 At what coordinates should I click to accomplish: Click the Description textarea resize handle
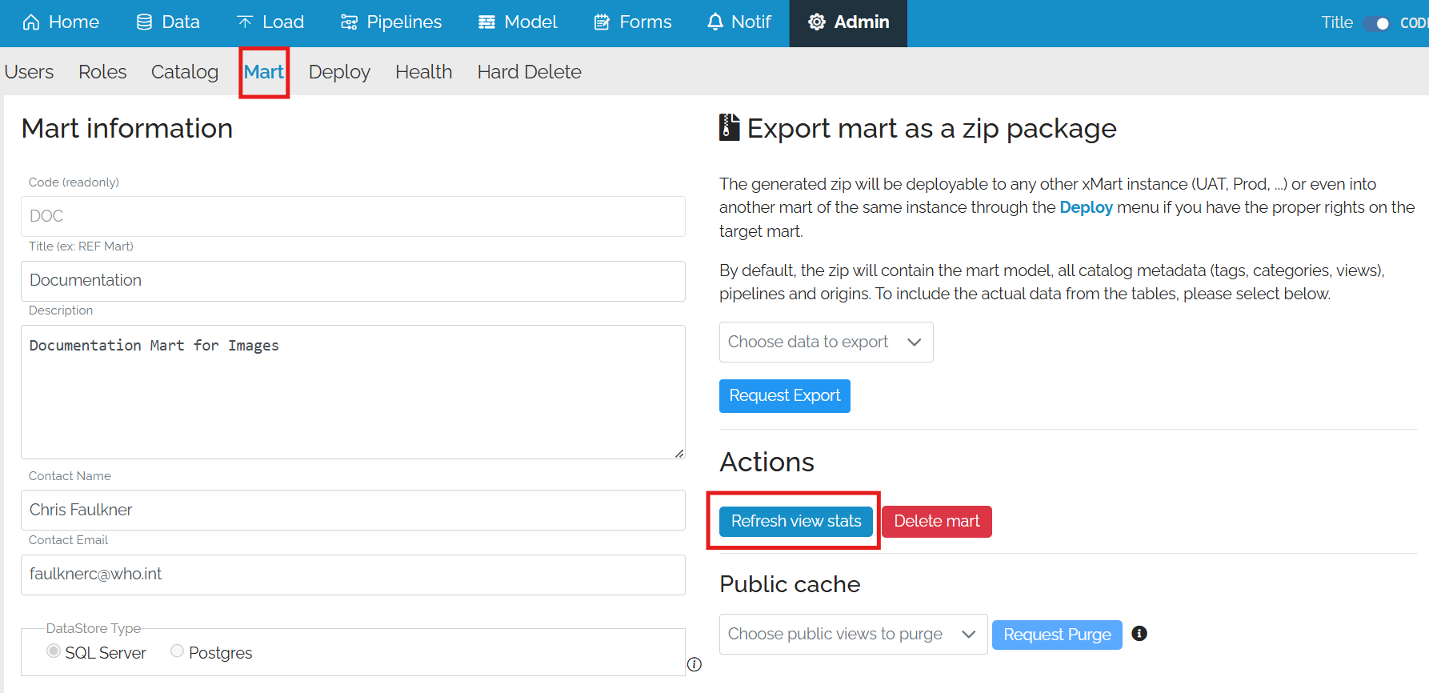click(679, 453)
